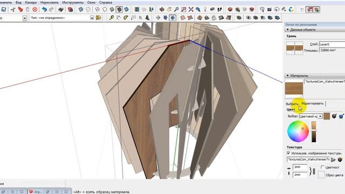Click the red circled X Erase icon
This screenshot has height=194, width=345.
coord(34,10)
